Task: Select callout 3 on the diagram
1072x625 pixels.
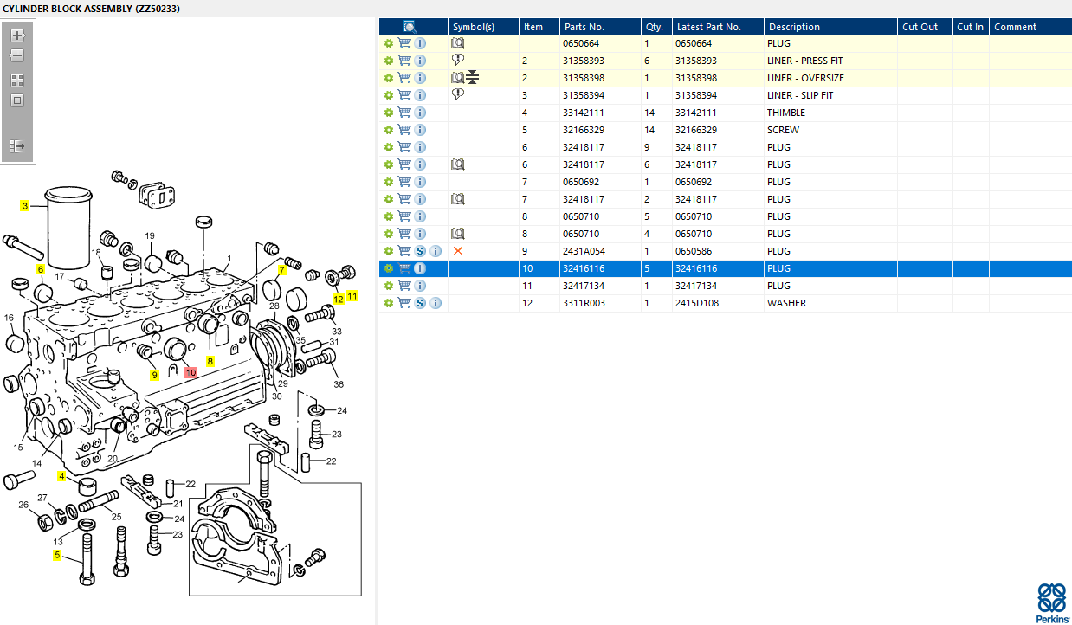Action: coord(25,206)
